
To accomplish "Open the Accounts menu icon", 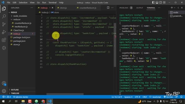I will [x=4, y=83].
